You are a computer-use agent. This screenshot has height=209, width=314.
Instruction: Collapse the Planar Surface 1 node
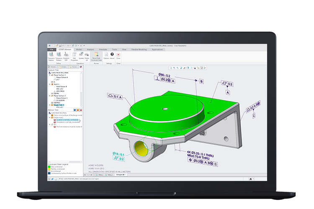tap(50, 75)
